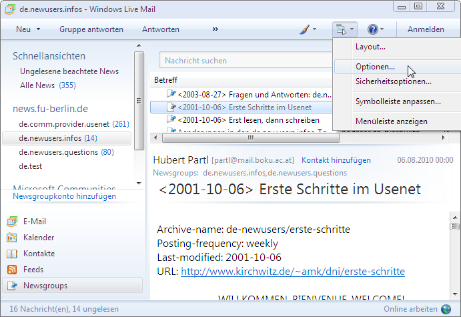Viewport: 461px width, 317px height.
Task: Expand the toolbar overflow chevron
Action: (215, 29)
